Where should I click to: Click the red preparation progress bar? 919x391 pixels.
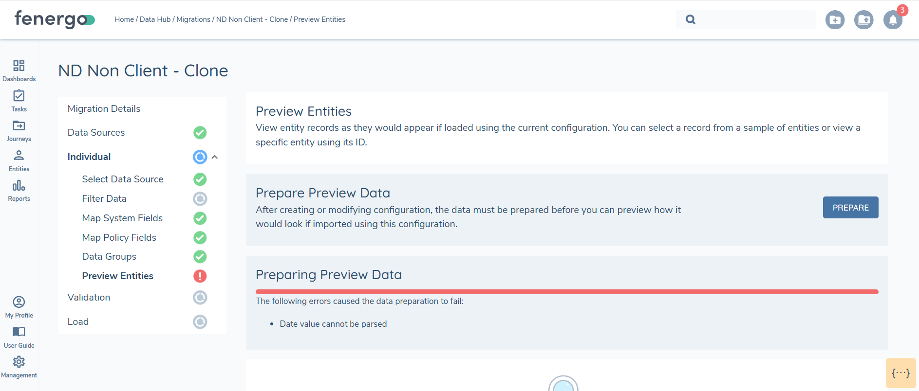(x=567, y=292)
